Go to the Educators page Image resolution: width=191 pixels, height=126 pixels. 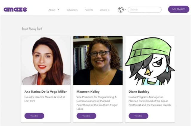point(72,10)
